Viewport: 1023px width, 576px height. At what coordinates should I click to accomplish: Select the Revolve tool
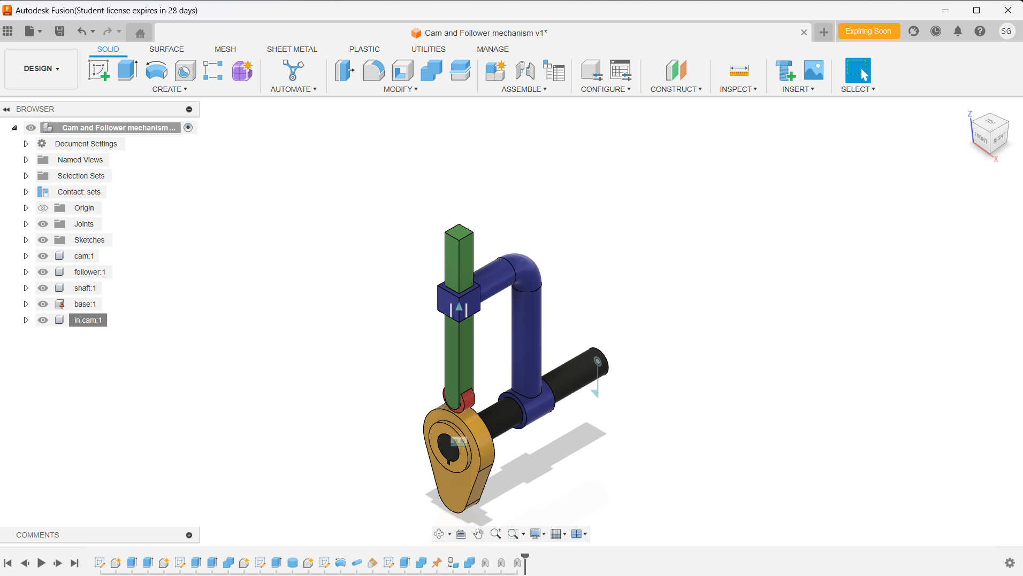coord(156,70)
